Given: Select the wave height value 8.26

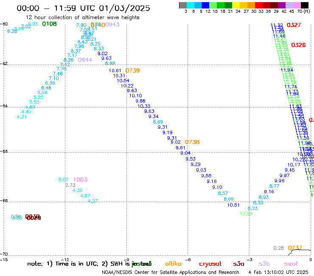Looking at the screenshot, I should click(68, 60).
